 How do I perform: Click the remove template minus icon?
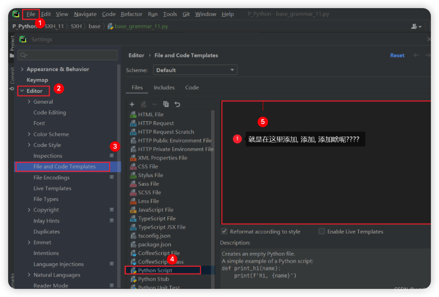pos(154,105)
